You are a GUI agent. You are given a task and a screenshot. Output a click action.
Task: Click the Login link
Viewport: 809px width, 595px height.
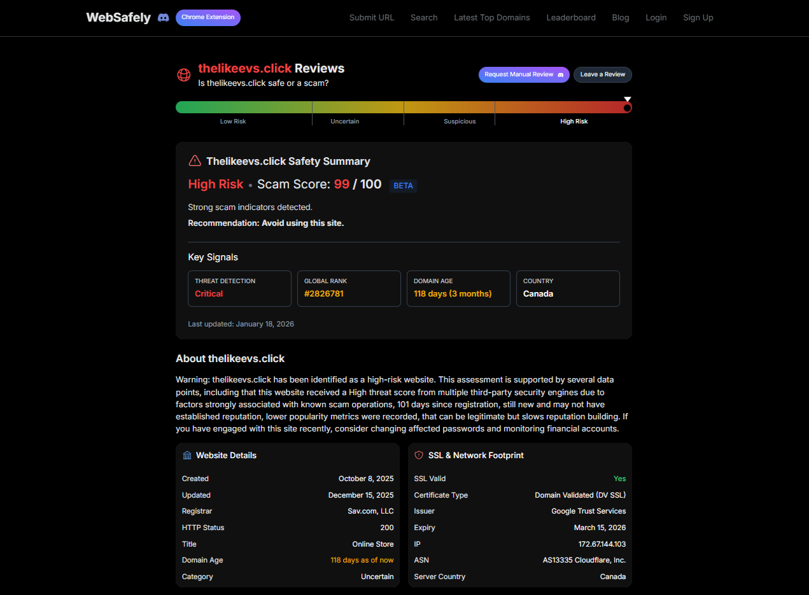click(x=656, y=18)
